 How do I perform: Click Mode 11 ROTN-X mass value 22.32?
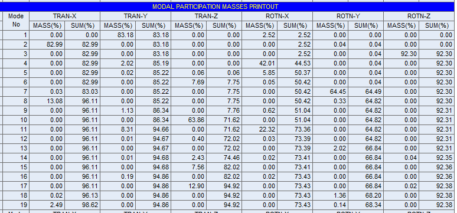coord(259,129)
